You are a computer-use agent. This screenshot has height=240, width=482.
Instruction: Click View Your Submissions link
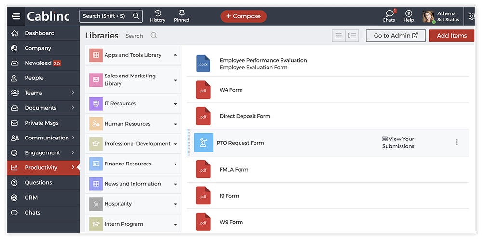[x=398, y=142]
